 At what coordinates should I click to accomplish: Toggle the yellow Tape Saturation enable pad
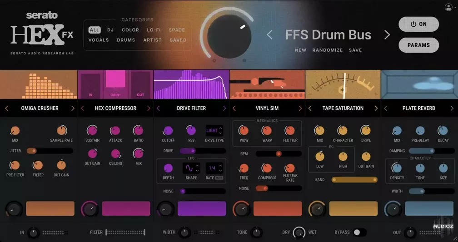pyautogui.click(x=353, y=208)
